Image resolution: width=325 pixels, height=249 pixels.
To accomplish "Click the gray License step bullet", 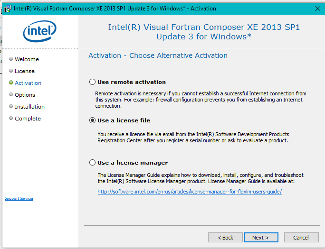I will tap(11, 71).
